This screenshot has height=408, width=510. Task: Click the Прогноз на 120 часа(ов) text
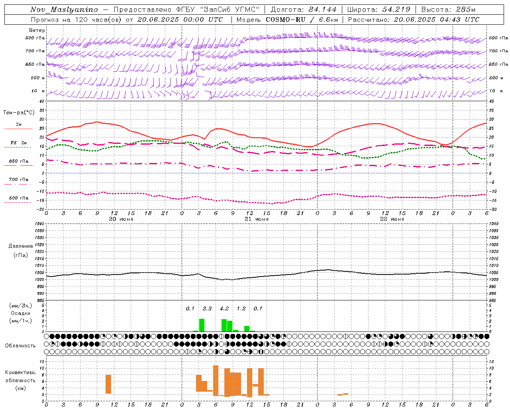click(x=77, y=20)
